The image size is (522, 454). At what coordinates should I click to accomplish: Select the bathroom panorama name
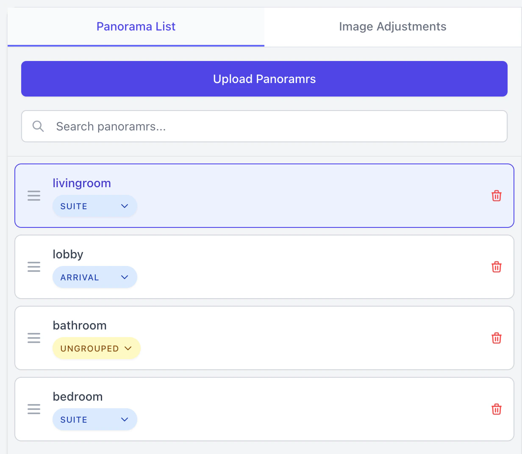[x=80, y=326]
